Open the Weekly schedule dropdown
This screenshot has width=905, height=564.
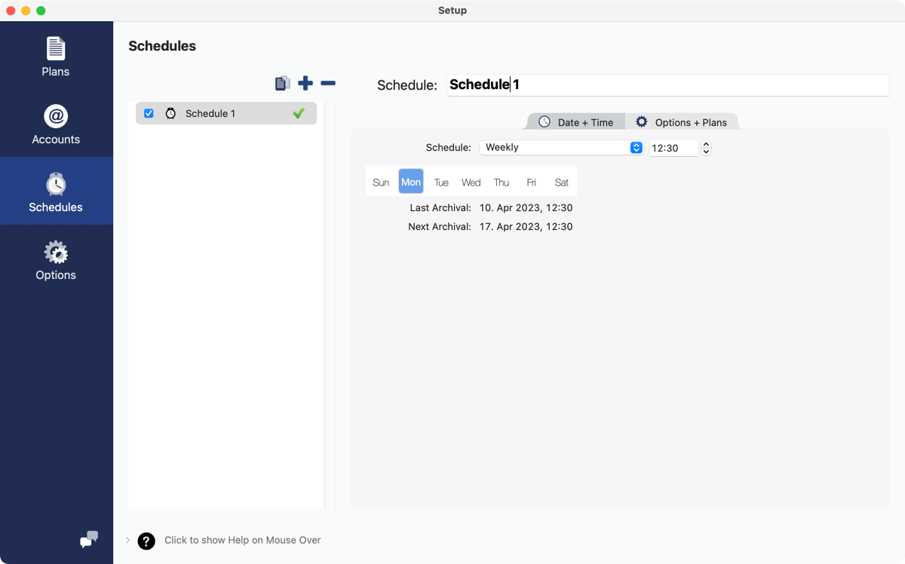[x=561, y=148]
